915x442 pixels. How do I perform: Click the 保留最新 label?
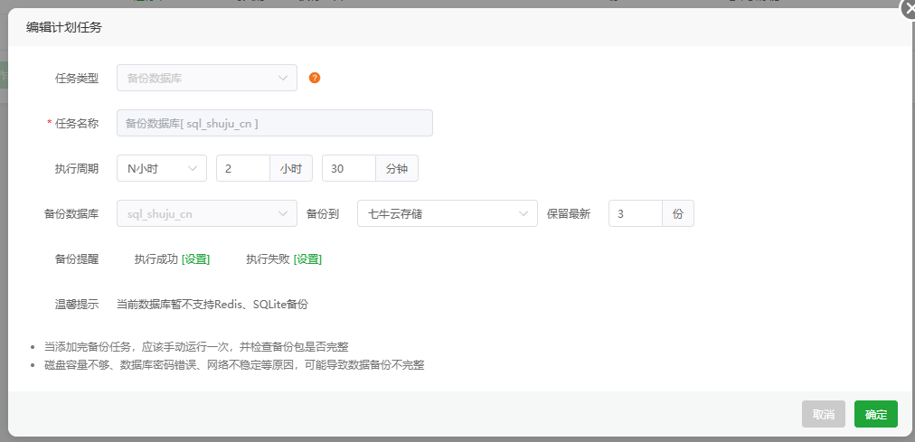click(569, 214)
